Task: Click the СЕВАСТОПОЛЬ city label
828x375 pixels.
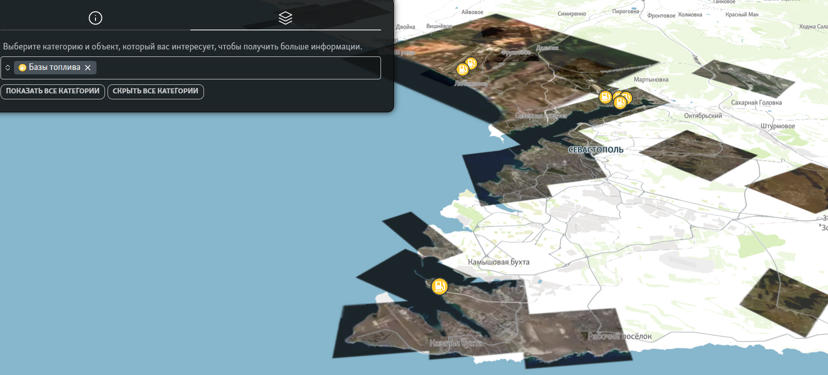Action: pos(595,150)
